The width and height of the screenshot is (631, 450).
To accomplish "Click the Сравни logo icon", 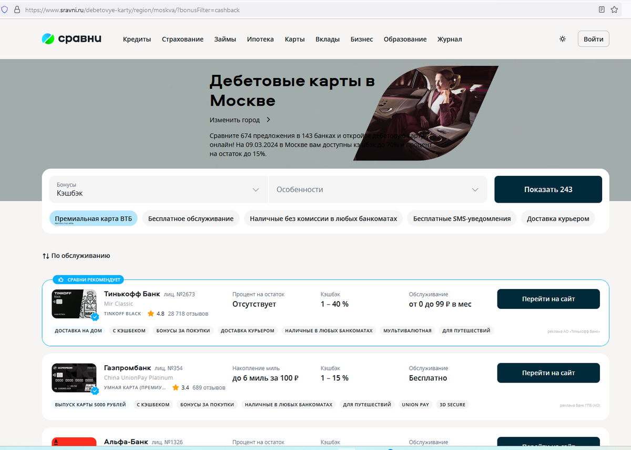I will coord(48,38).
